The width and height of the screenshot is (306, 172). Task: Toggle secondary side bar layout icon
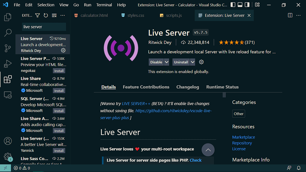(247, 5)
